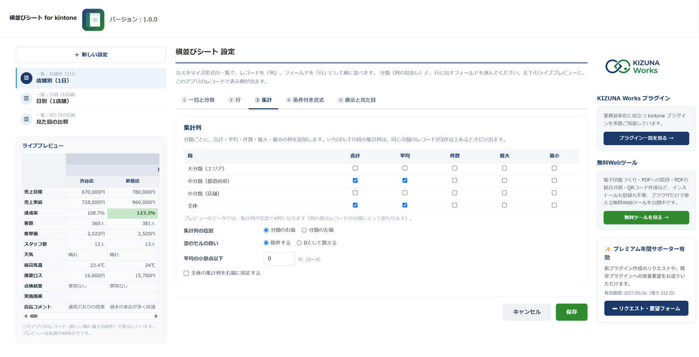Switch to ② 行 tab
Viewport: 699px width, 357px height.
coord(235,100)
